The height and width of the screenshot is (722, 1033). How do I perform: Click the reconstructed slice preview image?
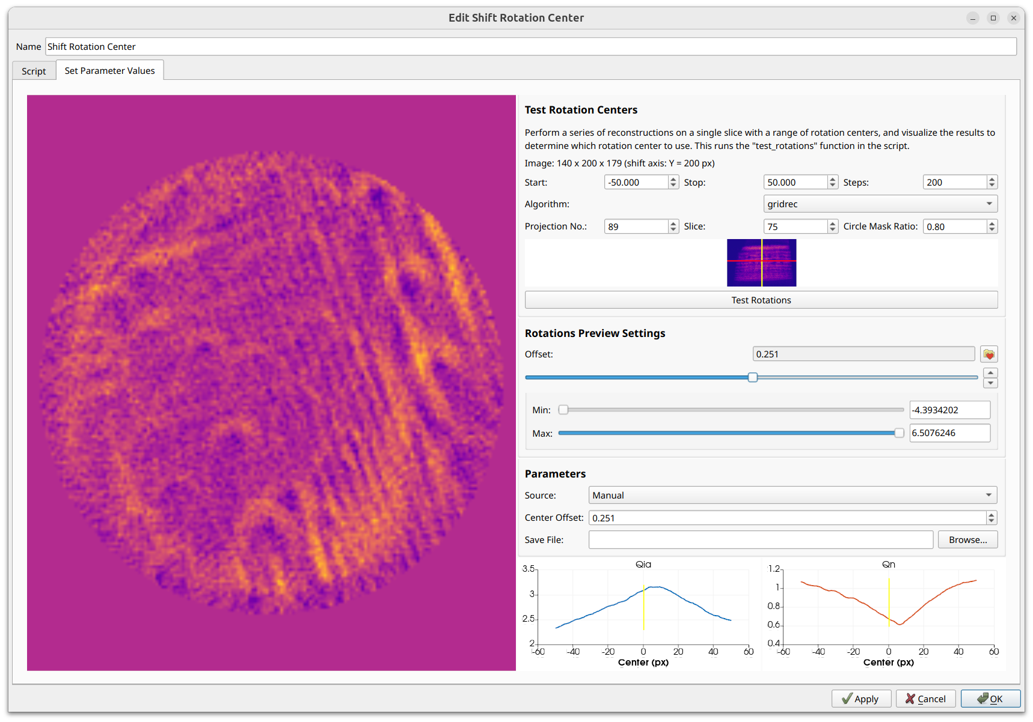pyautogui.click(x=271, y=383)
